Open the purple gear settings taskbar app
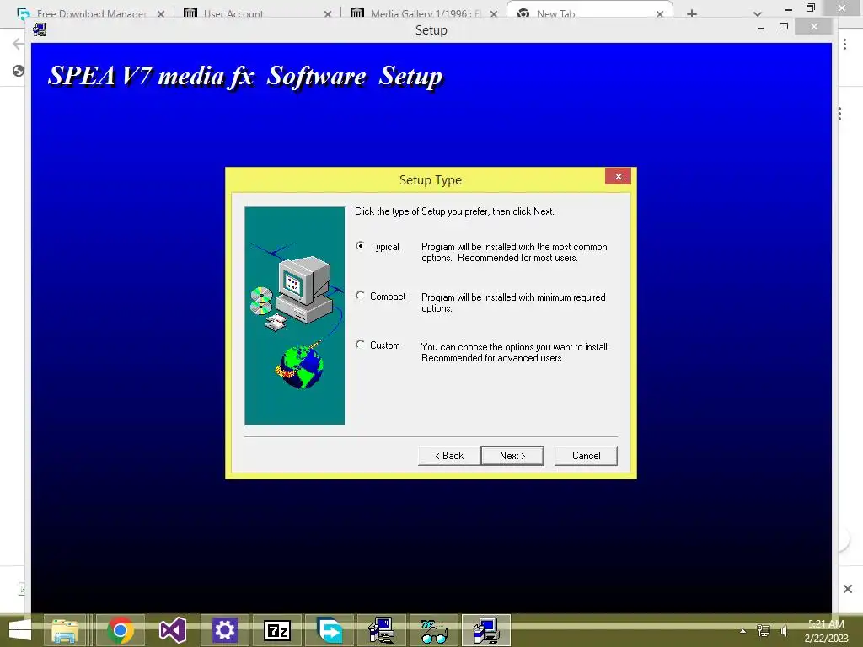 [224, 630]
